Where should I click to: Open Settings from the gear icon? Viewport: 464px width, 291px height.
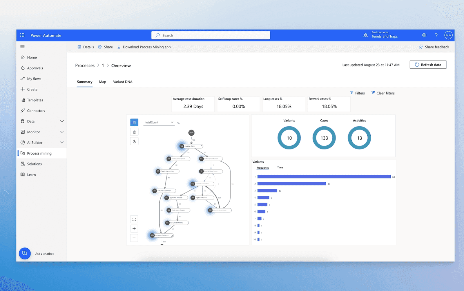[424, 35]
